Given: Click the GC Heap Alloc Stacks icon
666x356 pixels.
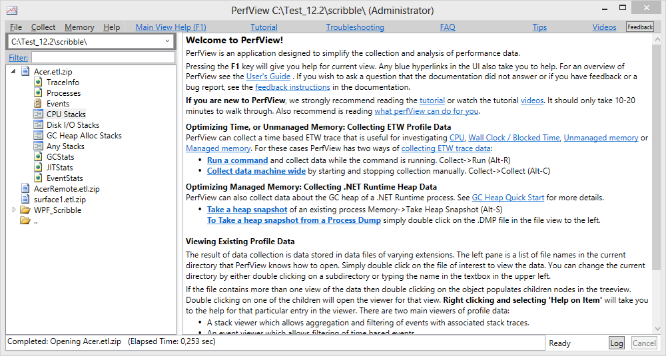Looking at the screenshot, I should click(x=38, y=135).
